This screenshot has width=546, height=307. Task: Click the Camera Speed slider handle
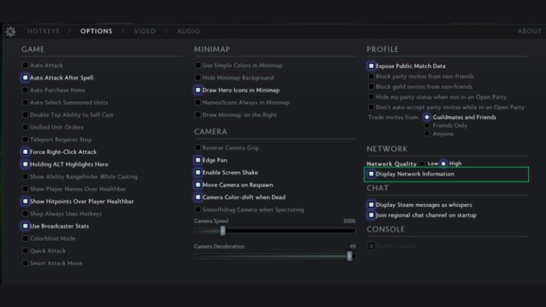pyautogui.click(x=223, y=230)
